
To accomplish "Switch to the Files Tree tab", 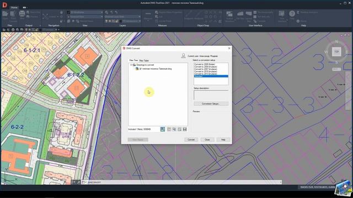I will (x=133, y=61).
